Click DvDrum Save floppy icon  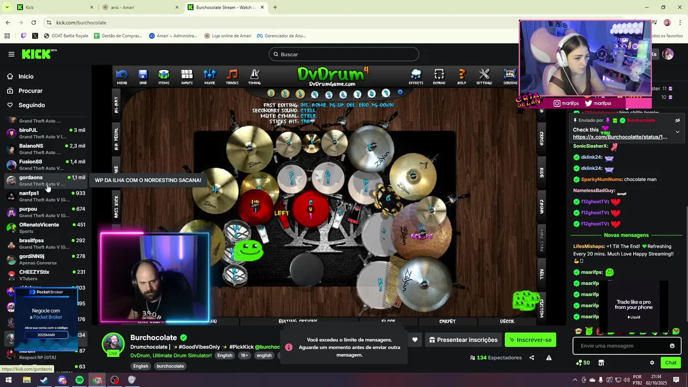[143, 77]
